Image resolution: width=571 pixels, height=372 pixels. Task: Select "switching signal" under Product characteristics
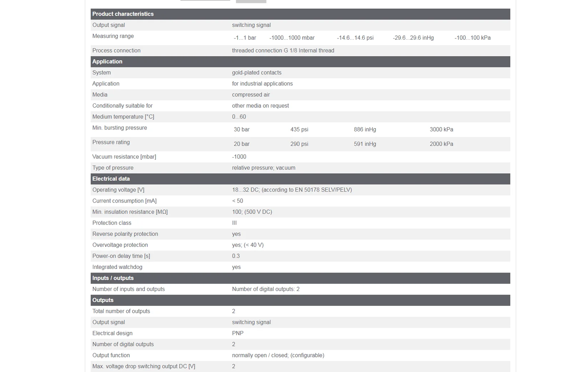[x=251, y=25]
